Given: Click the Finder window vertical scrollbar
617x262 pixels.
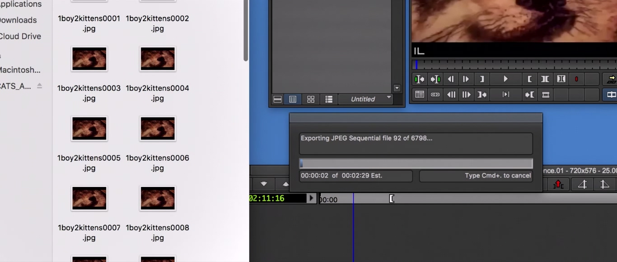Looking at the screenshot, I should tap(246, 30).
